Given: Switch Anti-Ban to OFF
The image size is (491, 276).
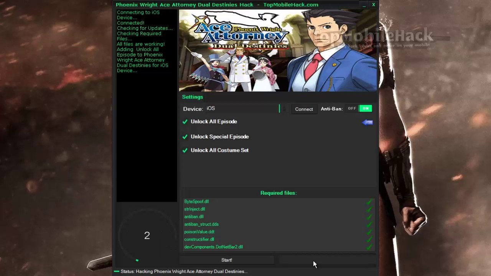Looking at the screenshot, I should click(352, 108).
